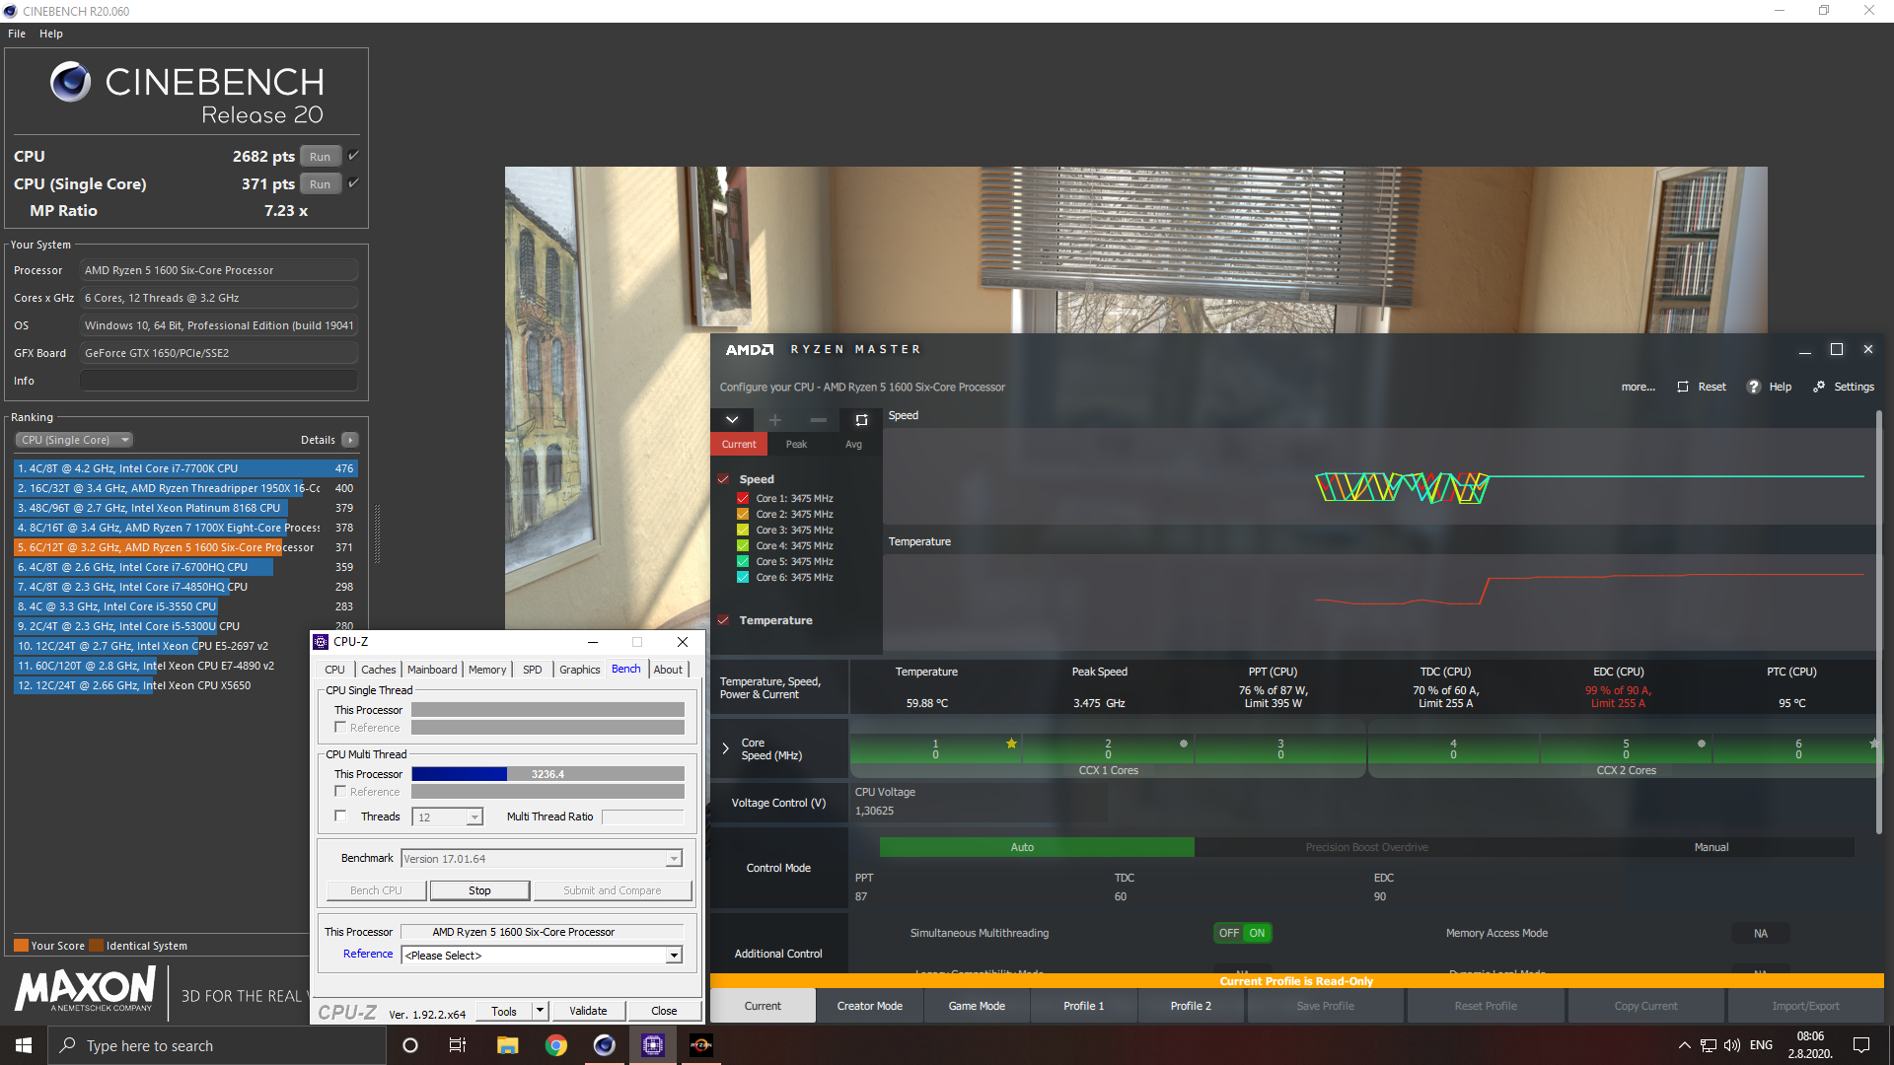Toggle Simultaneous Multithreading ON switch

tap(1257, 931)
